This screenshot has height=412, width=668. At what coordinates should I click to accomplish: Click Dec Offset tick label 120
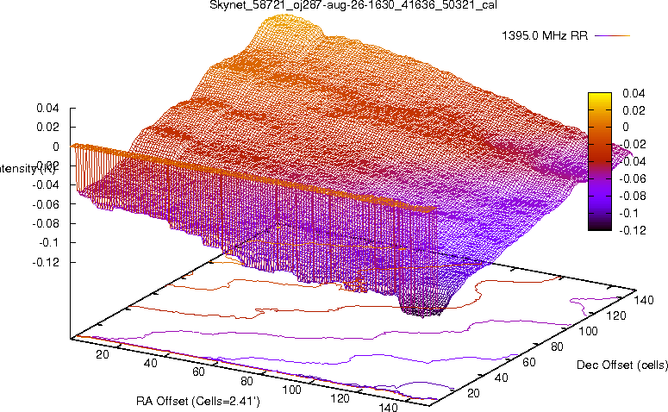(x=615, y=315)
